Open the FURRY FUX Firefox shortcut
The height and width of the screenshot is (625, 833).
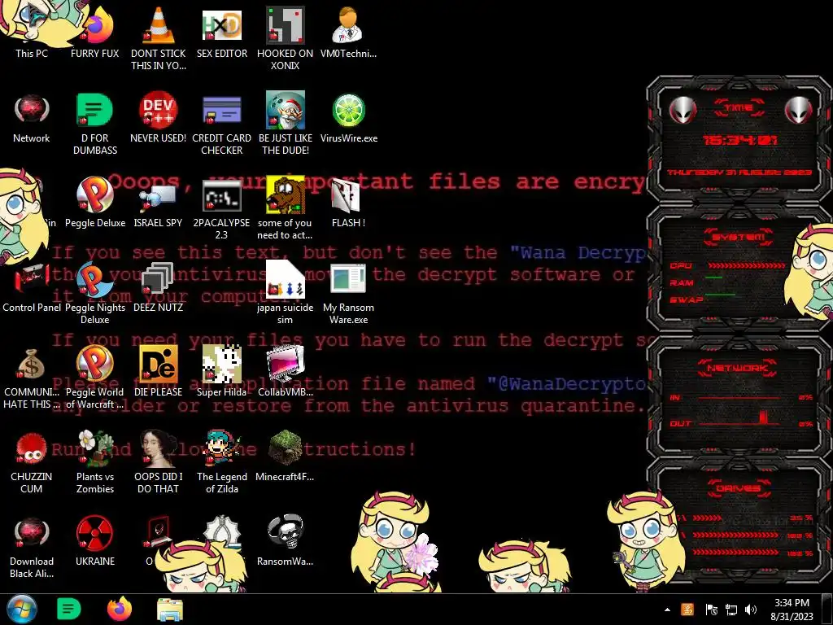tap(94, 32)
